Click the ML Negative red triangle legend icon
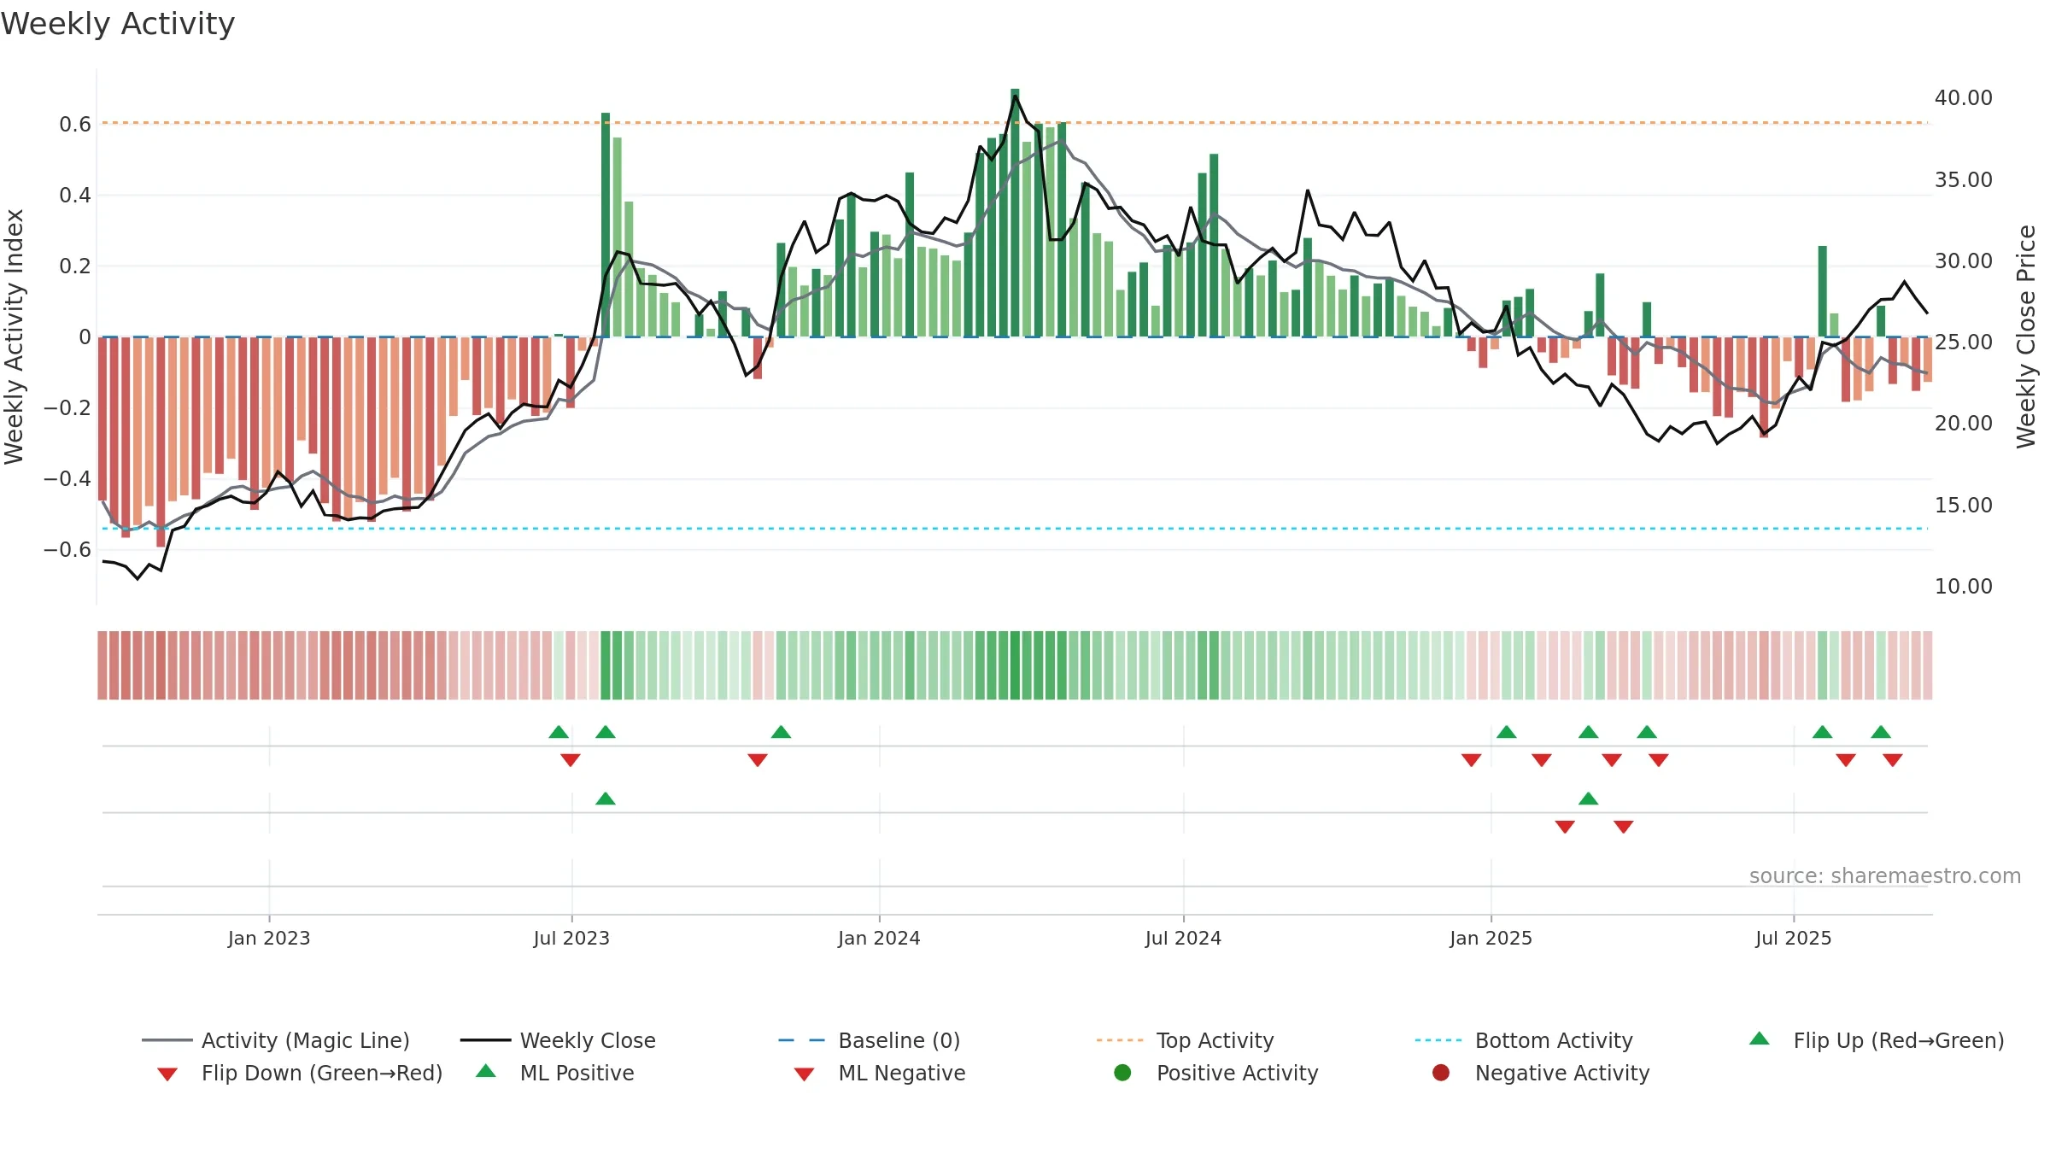2050x1153 pixels. pyautogui.click(x=804, y=1074)
